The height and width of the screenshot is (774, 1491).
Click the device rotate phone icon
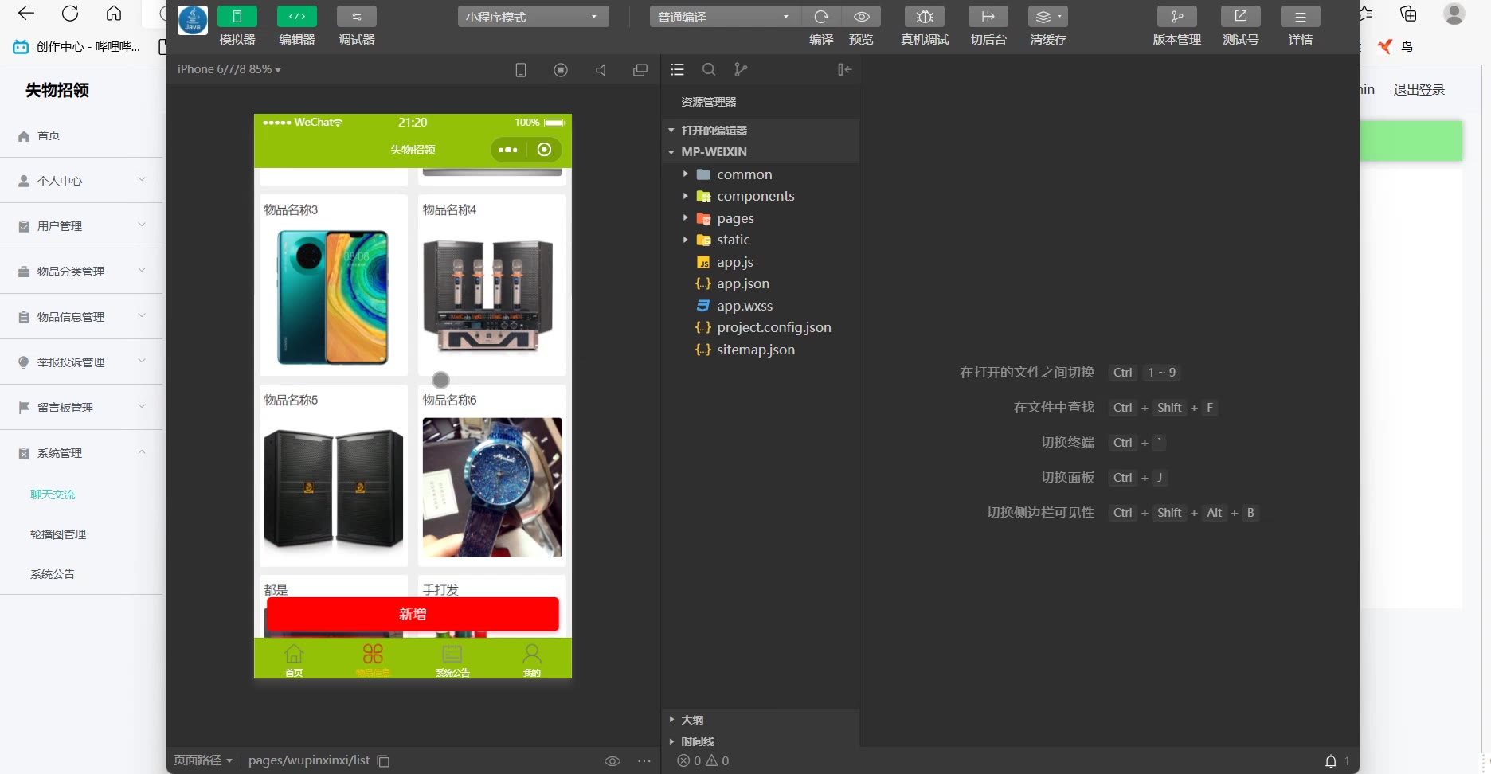pyautogui.click(x=521, y=70)
